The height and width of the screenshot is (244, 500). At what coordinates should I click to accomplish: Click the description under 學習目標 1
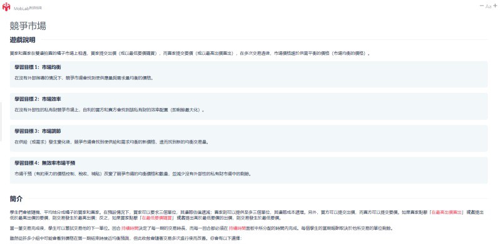(84, 77)
